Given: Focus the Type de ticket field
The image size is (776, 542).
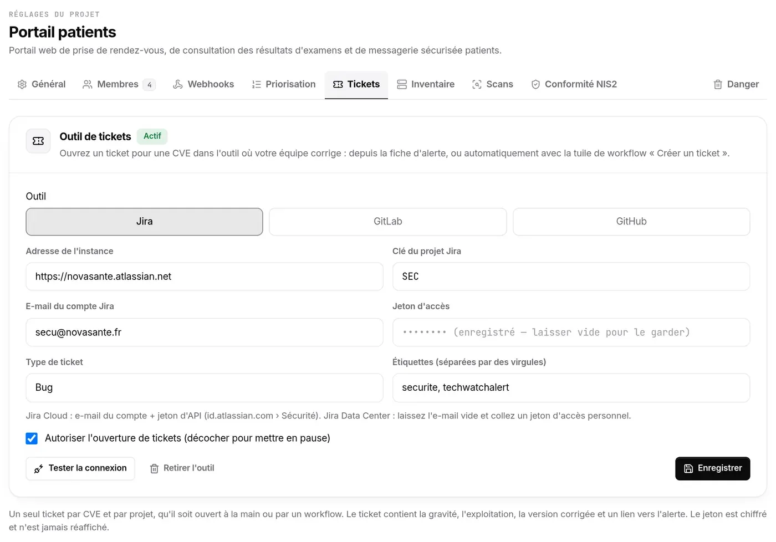Looking at the screenshot, I should tap(205, 388).
